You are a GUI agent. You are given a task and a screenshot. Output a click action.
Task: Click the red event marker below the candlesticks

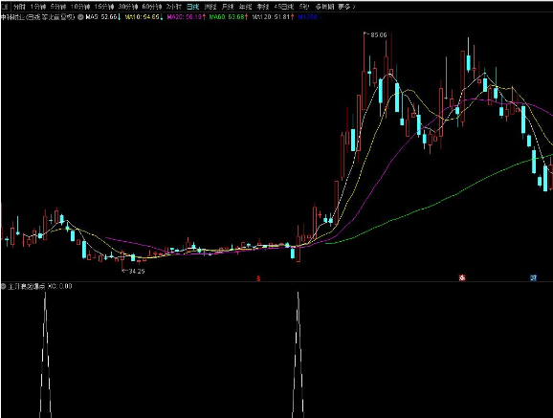coord(258,278)
